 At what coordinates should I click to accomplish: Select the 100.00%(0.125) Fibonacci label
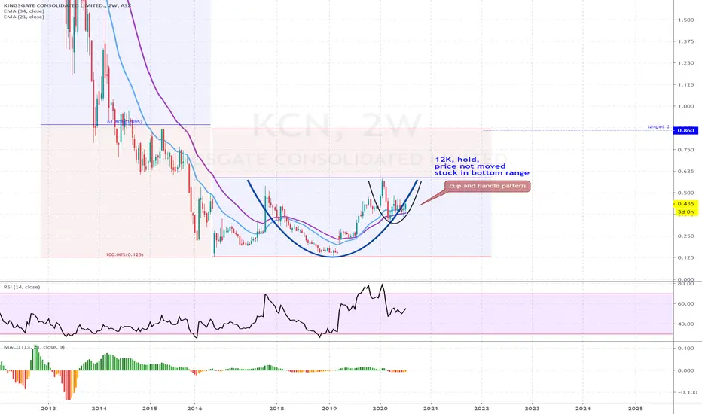(x=124, y=254)
